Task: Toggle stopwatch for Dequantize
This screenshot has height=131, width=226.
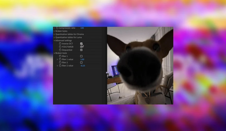Action: (60, 50)
